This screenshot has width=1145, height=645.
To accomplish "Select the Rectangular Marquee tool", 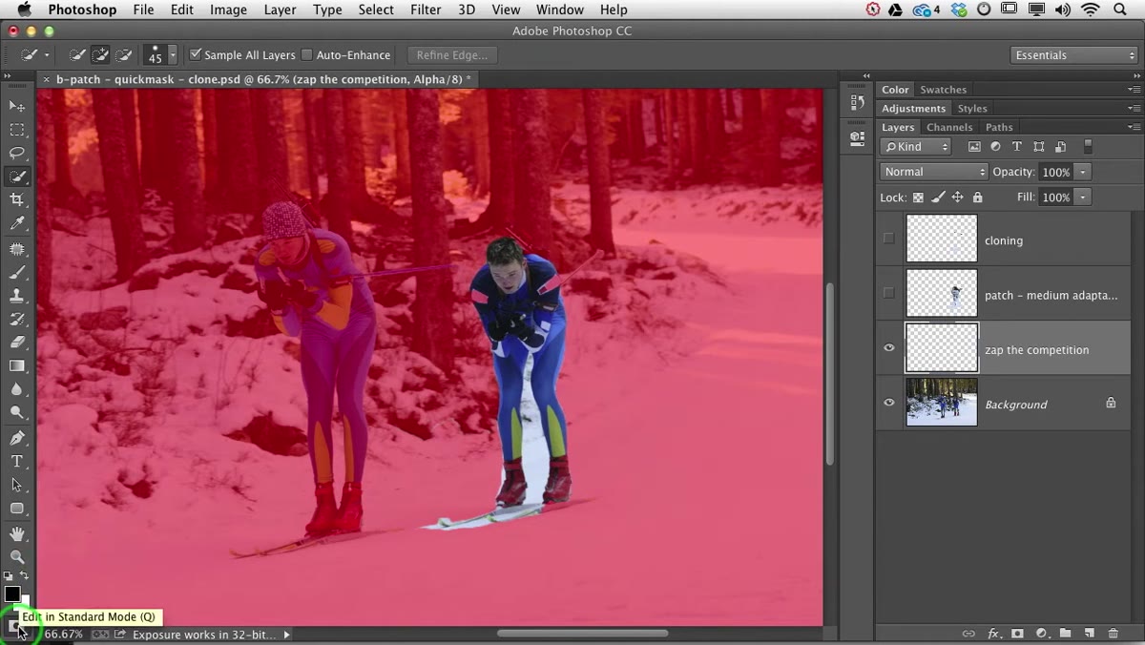I will coord(17,130).
